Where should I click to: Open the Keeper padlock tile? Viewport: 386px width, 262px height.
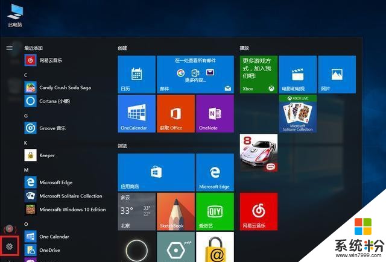[215, 247]
